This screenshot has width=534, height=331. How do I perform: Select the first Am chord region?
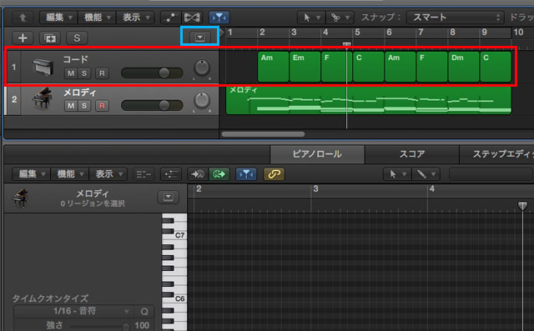coord(273,67)
